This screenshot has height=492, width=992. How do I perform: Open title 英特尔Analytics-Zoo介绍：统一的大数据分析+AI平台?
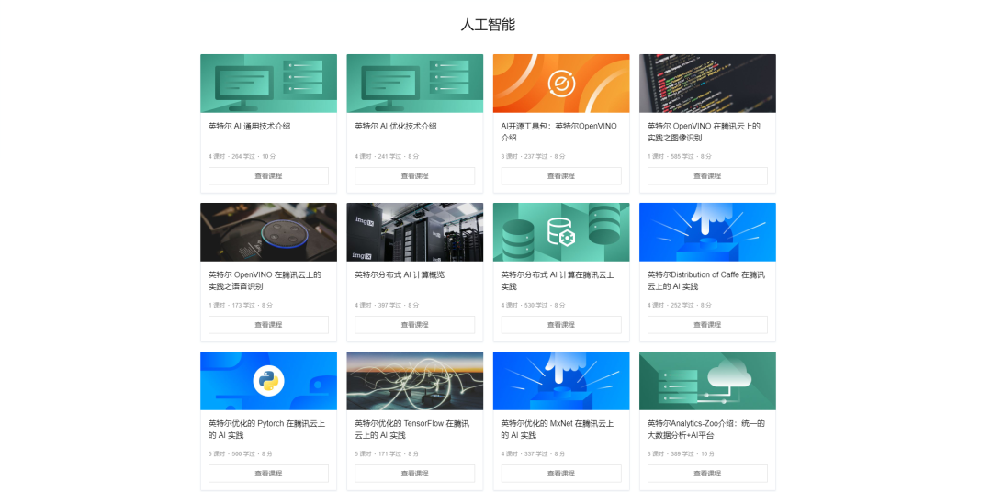(x=706, y=429)
